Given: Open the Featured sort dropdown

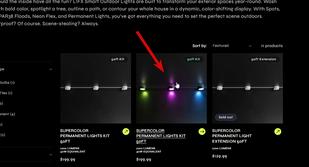Looking at the screenshot, I should [232, 46].
